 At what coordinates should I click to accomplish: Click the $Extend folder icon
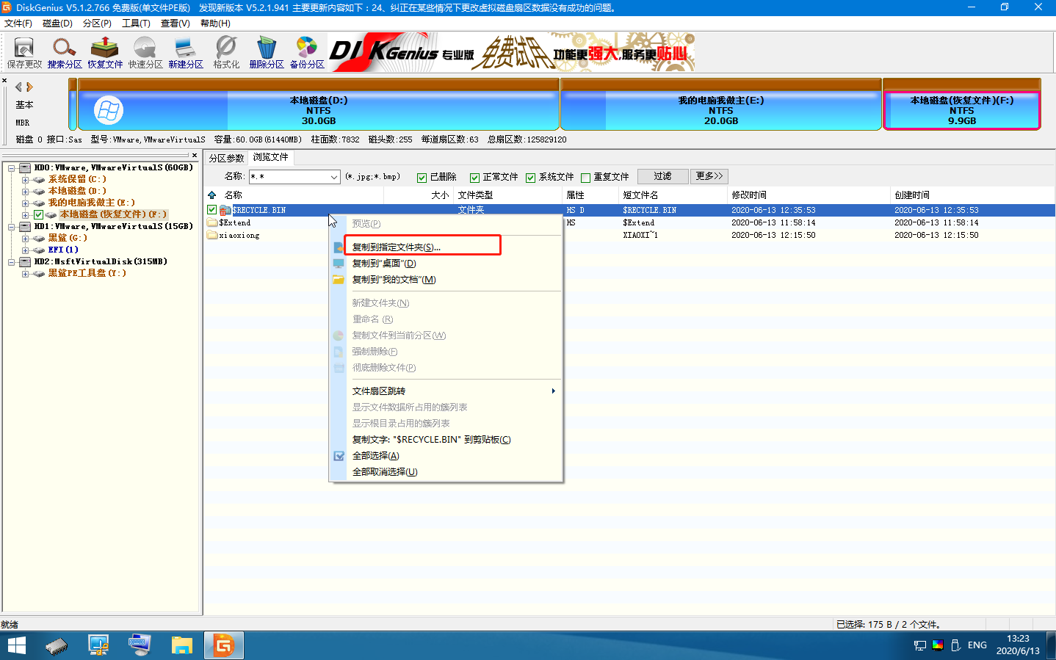(x=213, y=222)
